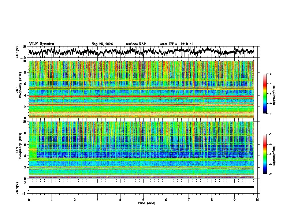This screenshot has width=290, height=224.
Task: Click the "station=KAP" header label
Action: [136, 44]
